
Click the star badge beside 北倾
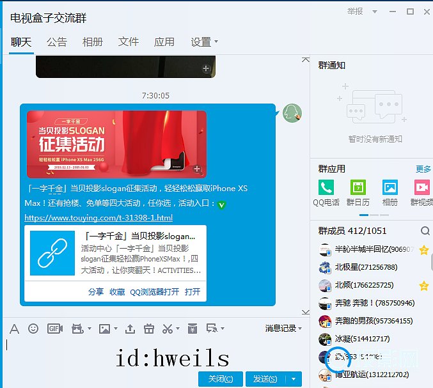click(x=424, y=286)
